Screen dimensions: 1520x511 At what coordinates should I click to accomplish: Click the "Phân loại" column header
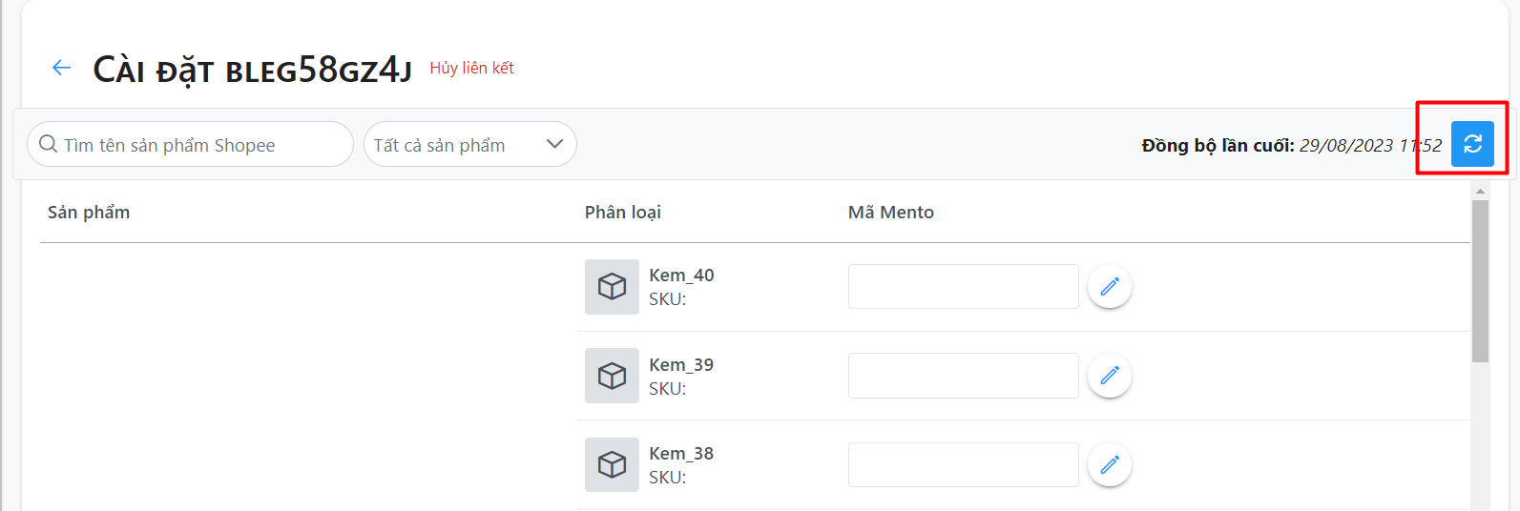coord(622,213)
